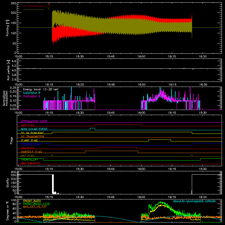Image resolution: width=225 pixels, height=225 pixels.
Task: Click the PARTICLE_FLAG raised step segment
Action: pos(111,151)
